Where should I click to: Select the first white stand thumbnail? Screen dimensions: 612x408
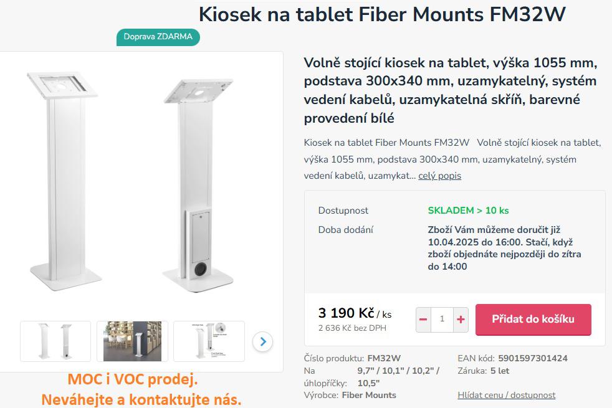pos(55,341)
